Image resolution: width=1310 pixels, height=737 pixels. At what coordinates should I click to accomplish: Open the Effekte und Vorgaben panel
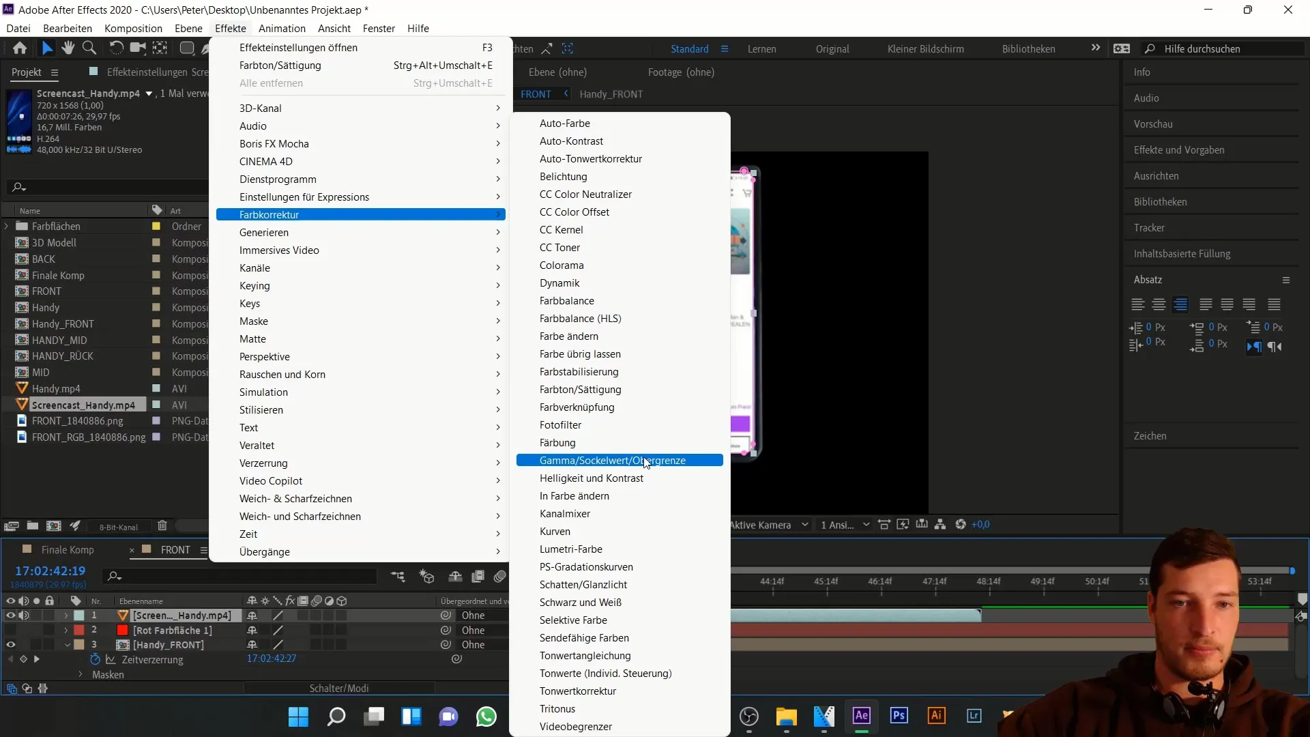[1179, 149]
